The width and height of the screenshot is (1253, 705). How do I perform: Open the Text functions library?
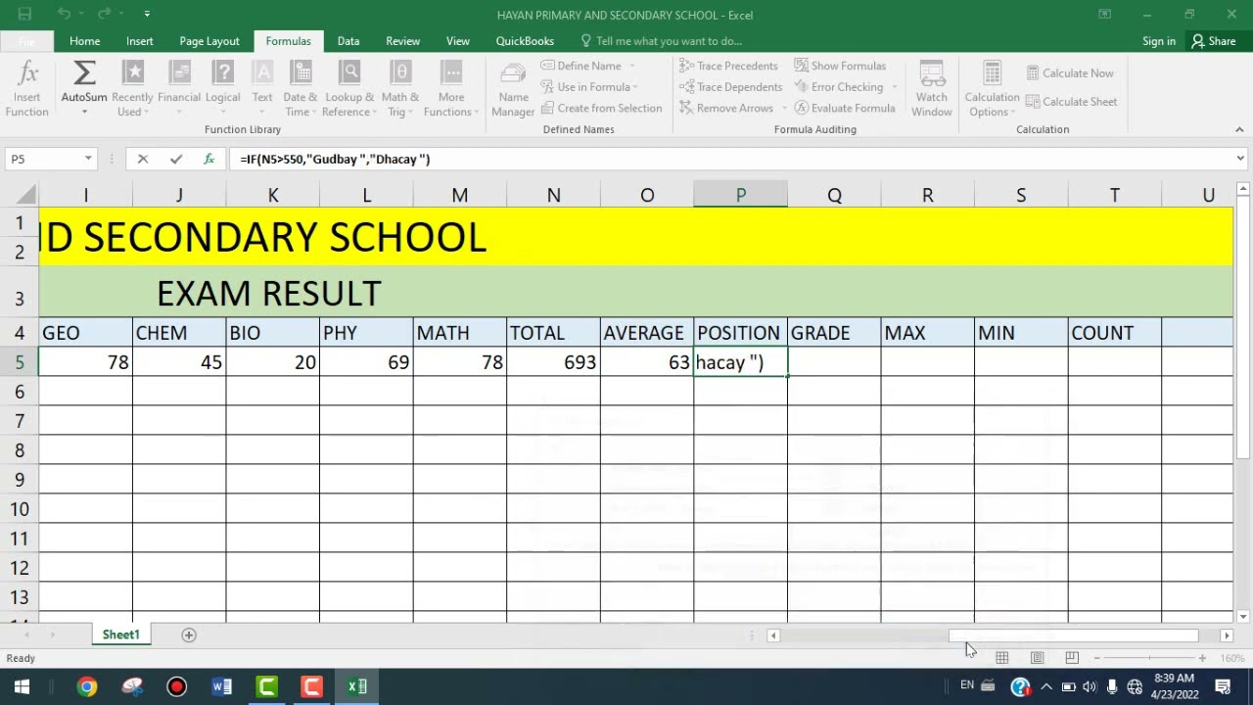(x=262, y=88)
